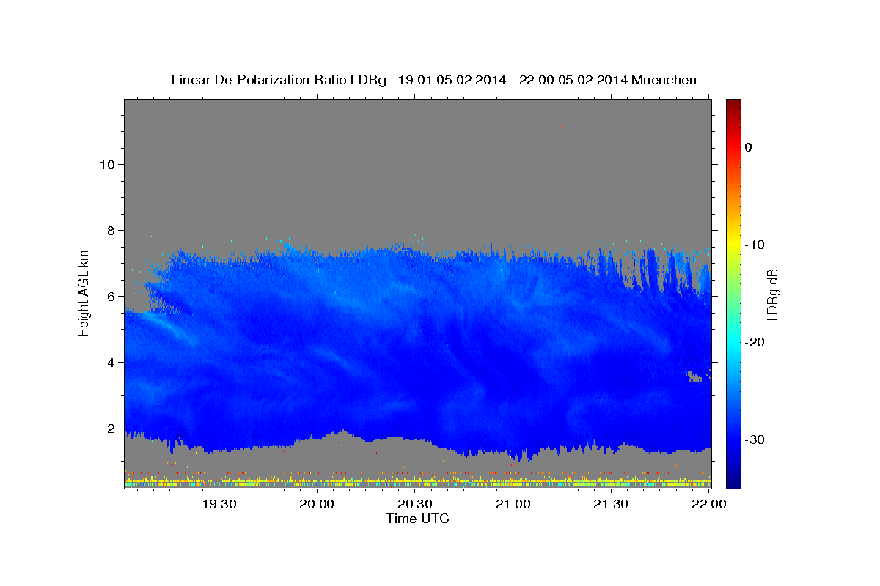This screenshot has width=880, height=586.
Task: Click the height tick label 8
Action: [x=111, y=230]
